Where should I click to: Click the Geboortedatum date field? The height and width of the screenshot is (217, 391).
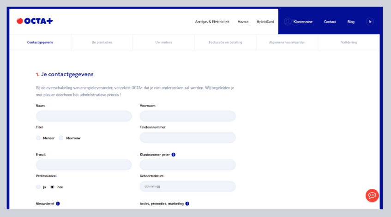click(x=187, y=187)
